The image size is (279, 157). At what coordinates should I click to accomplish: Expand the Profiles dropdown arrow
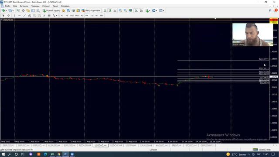[13, 10]
